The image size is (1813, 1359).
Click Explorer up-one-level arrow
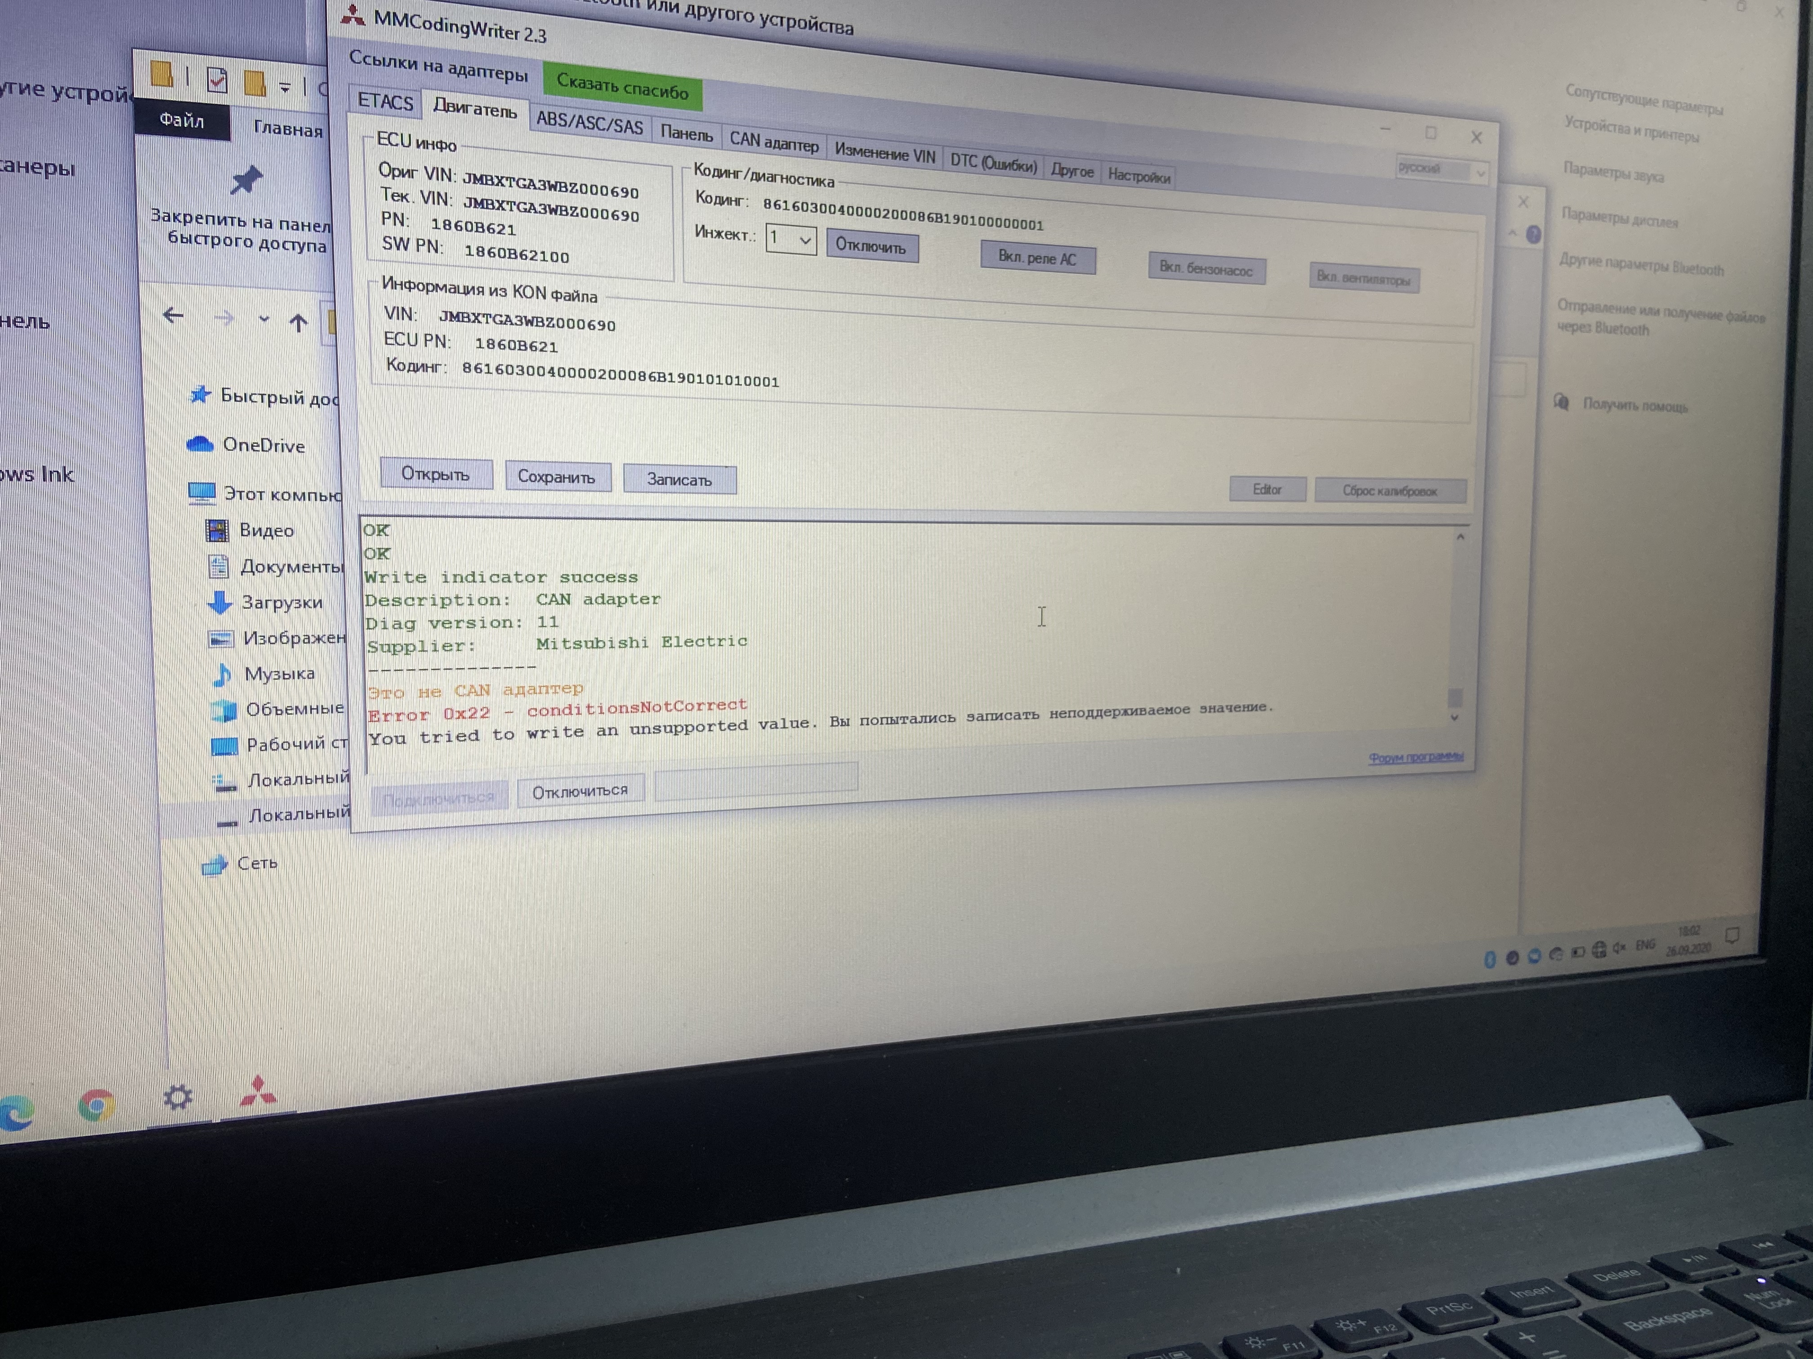[298, 323]
